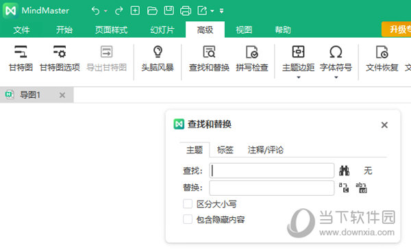
Task: Open quick access toolbar customize menu
Action: pyautogui.click(x=221, y=11)
